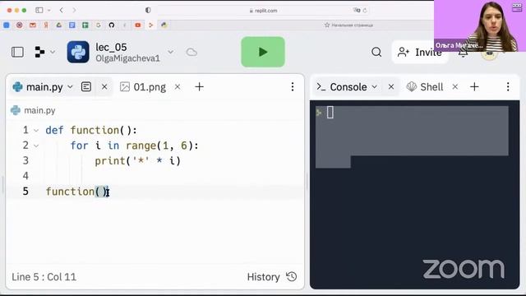
Task: Click the OlgaMigacheva1 username text
Action: pos(128,58)
